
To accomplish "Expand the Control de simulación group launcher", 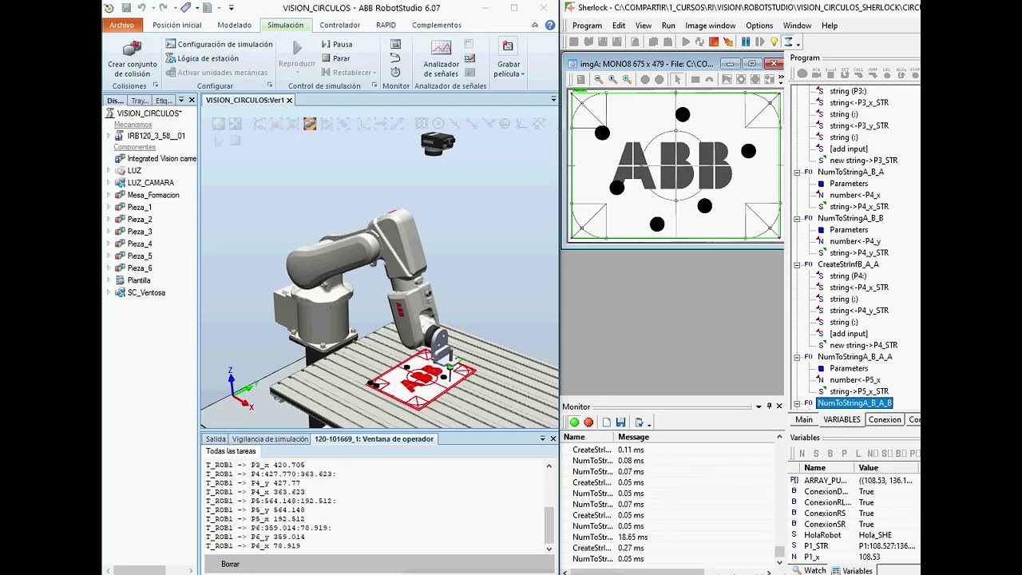I will click(374, 85).
